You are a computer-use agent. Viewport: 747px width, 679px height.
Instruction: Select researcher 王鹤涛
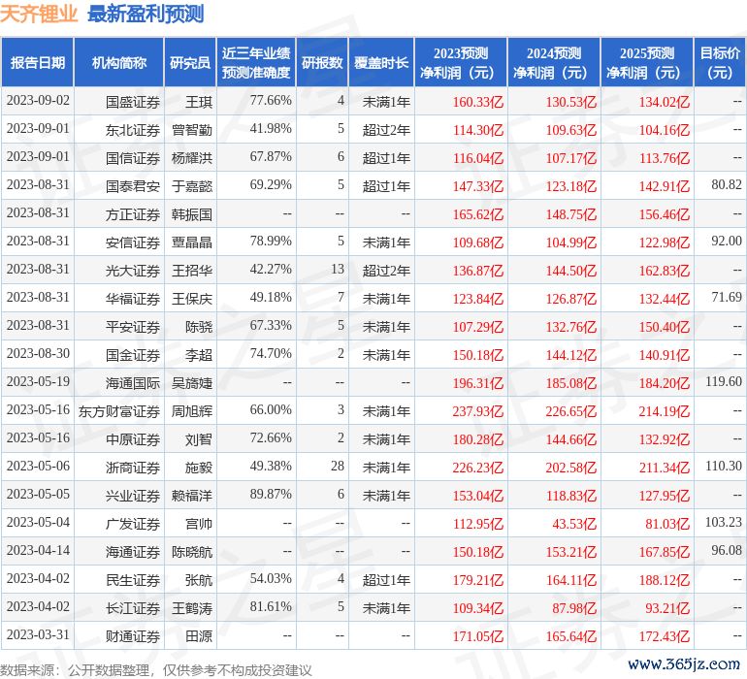point(192,608)
